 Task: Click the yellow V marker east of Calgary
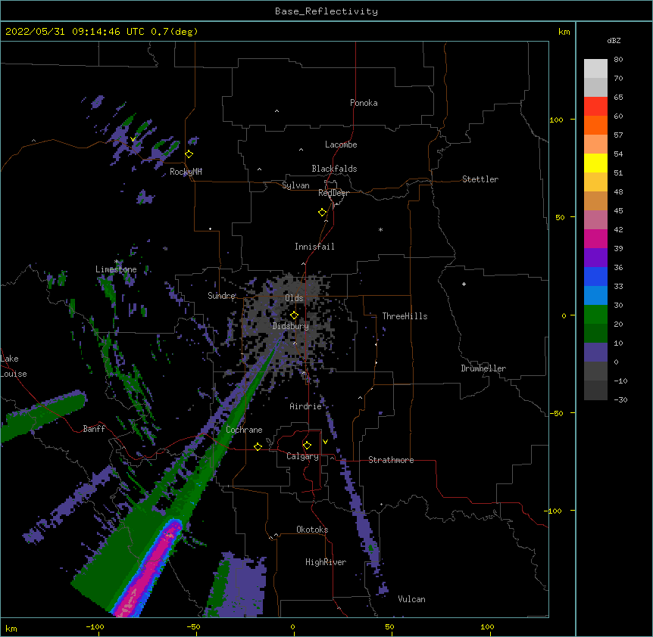(325, 442)
